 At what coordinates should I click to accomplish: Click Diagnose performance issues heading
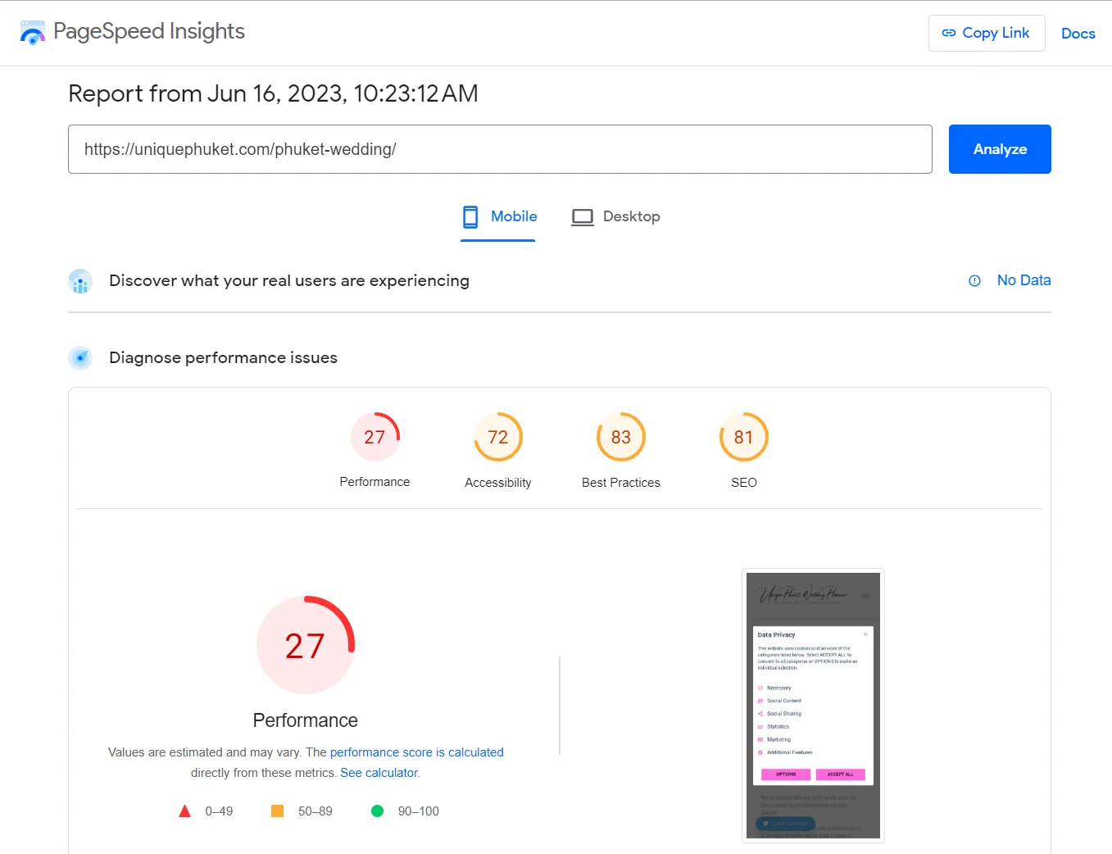pyautogui.click(x=223, y=358)
